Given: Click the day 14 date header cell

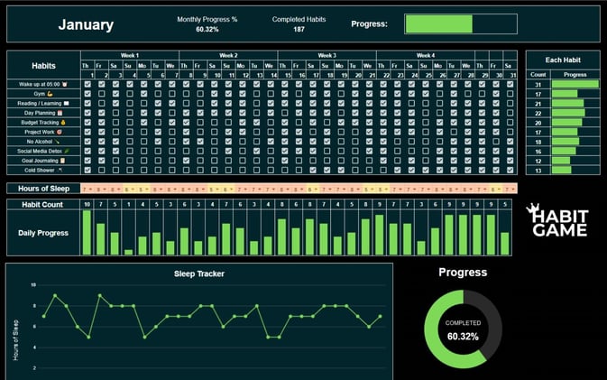Looking at the screenshot, I should [271, 75].
